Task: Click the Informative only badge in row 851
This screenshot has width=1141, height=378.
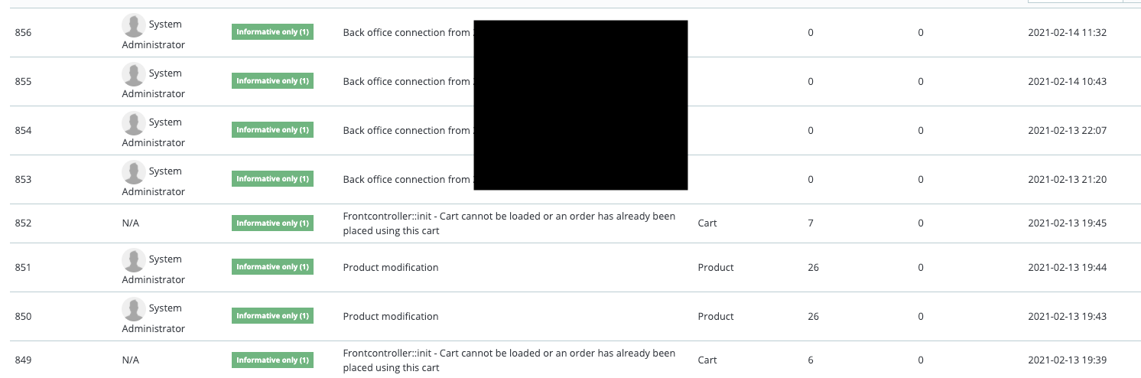Action: click(x=272, y=267)
